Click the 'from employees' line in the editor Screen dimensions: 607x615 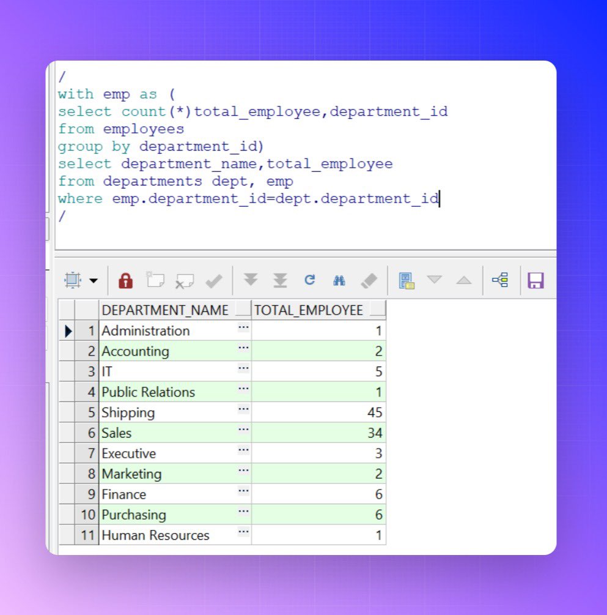pos(121,129)
